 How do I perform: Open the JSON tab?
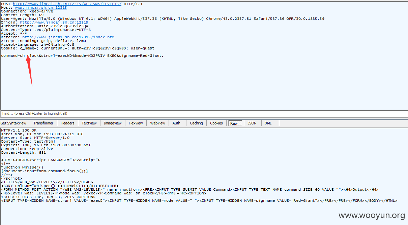(252, 123)
